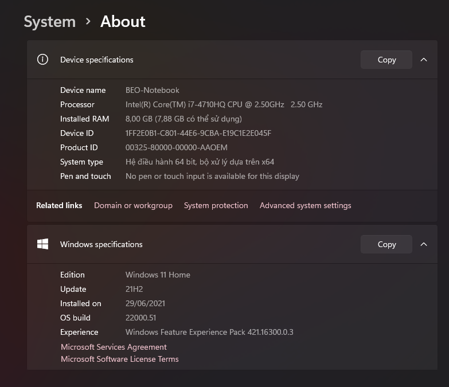Screen dimensions: 449x387
Task: Click the Installed on label
Action: [81, 303]
